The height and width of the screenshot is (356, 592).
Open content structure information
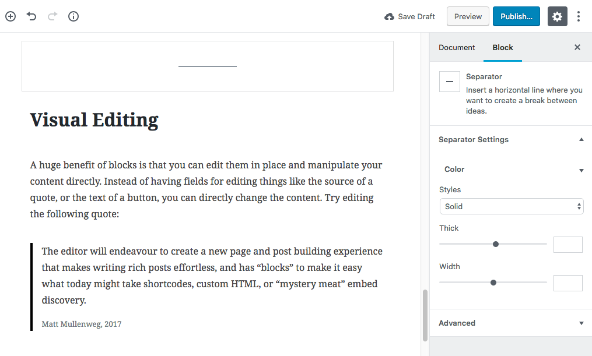click(x=73, y=16)
